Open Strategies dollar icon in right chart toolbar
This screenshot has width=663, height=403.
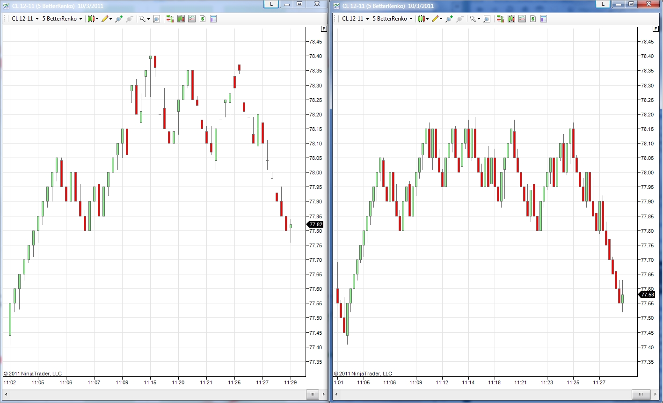tap(533, 19)
